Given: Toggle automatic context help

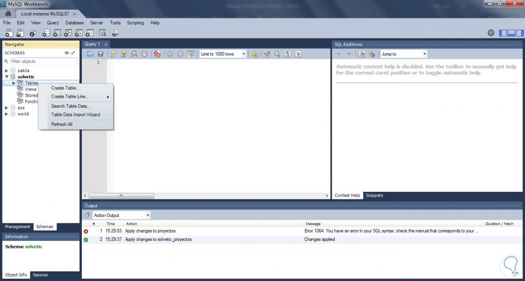Looking at the screenshot, I should [372, 54].
